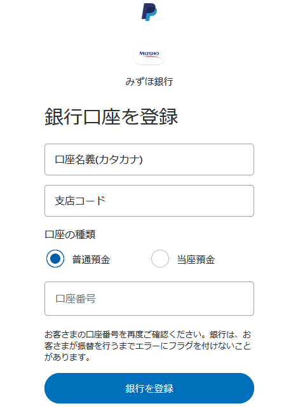Click the みずほ銀行 bank name text
Image resolution: width=298 pixels, height=420 pixels.
[x=149, y=81]
